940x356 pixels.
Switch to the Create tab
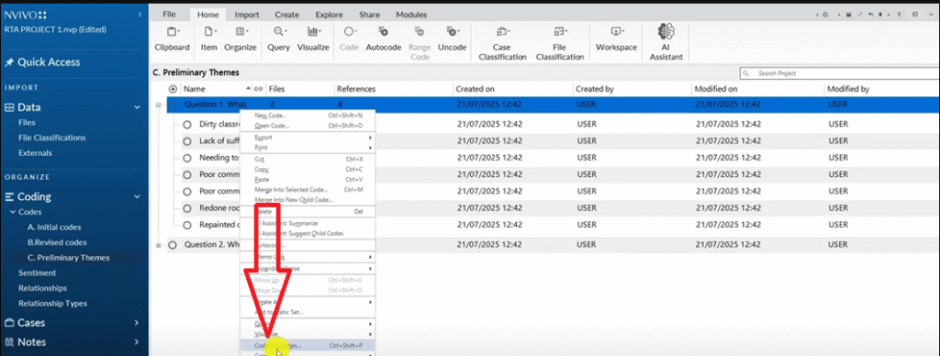click(x=287, y=15)
